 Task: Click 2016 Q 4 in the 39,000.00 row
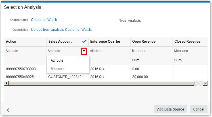[109, 77]
